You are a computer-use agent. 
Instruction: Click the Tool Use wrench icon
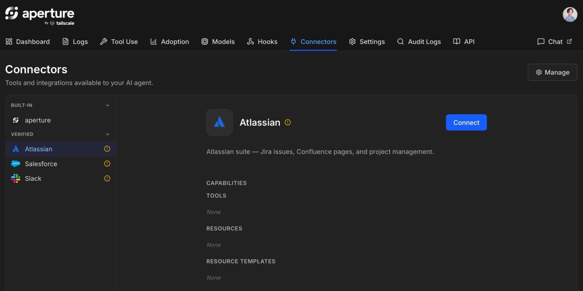pos(103,41)
